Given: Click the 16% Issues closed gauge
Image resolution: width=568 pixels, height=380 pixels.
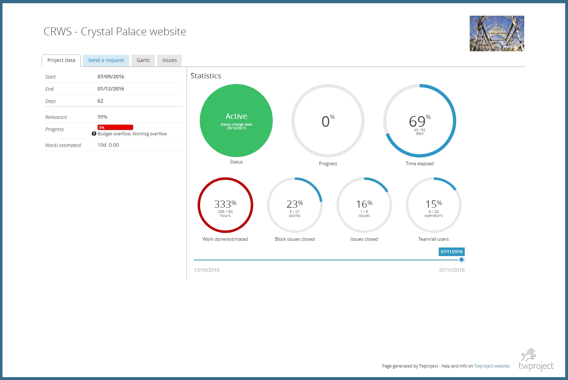Looking at the screenshot, I should 364,205.
